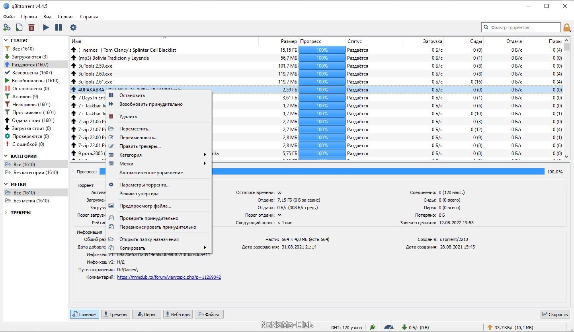Switch to the Файлы tab

(209, 314)
